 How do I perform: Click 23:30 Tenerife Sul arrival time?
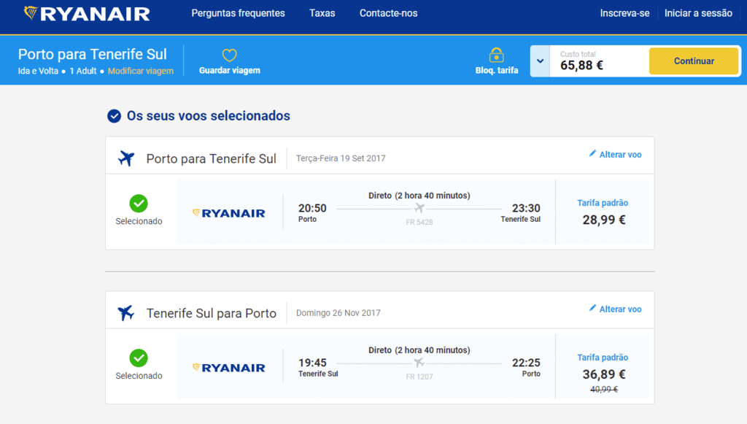[521, 212]
